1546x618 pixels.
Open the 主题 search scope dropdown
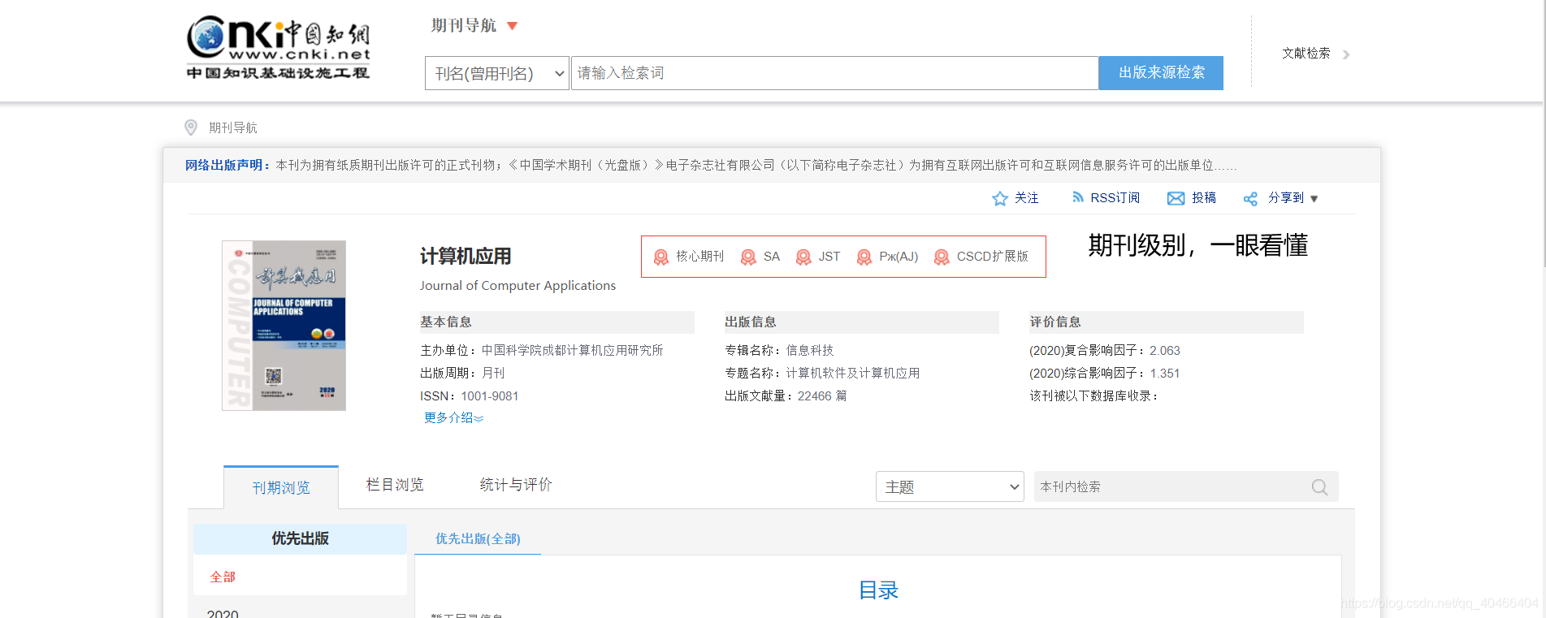950,486
